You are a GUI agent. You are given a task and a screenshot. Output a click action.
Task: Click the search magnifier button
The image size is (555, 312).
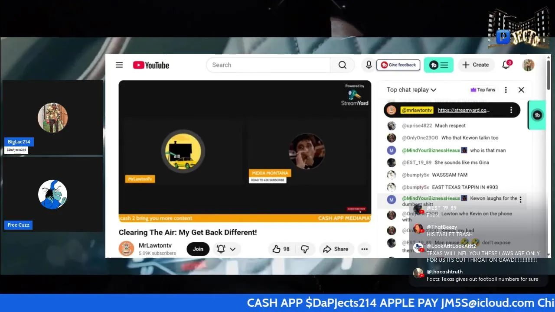tap(343, 65)
